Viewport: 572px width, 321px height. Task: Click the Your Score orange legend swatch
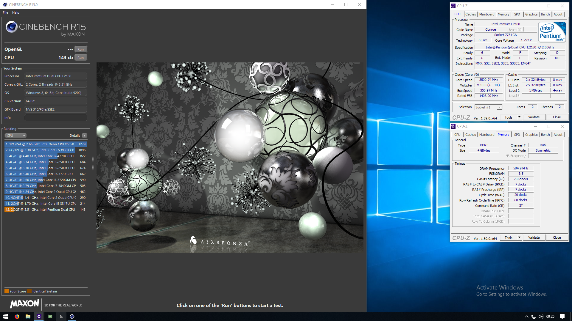pos(7,291)
